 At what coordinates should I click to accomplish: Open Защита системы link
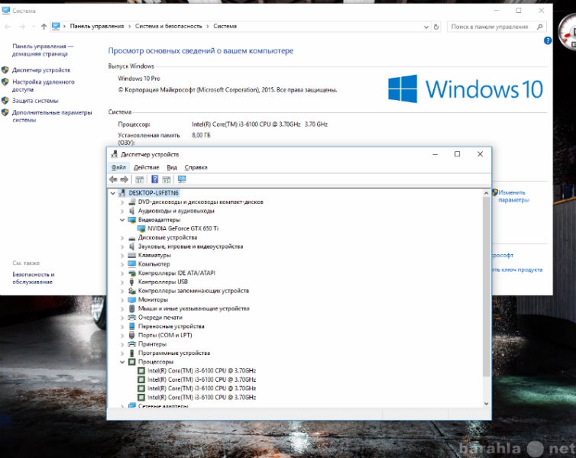(x=35, y=101)
